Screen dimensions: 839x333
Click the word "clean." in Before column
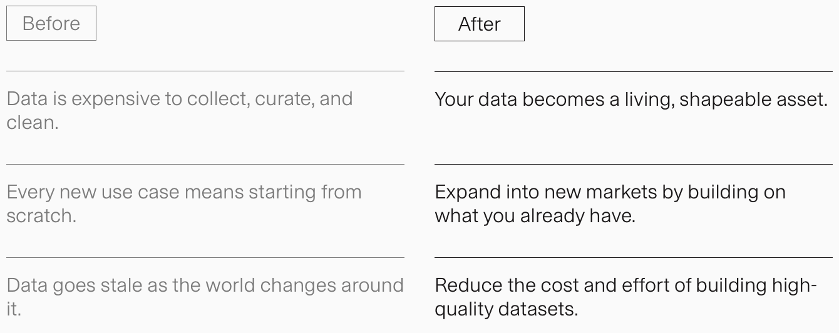pyautogui.click(x=33, y=122)
